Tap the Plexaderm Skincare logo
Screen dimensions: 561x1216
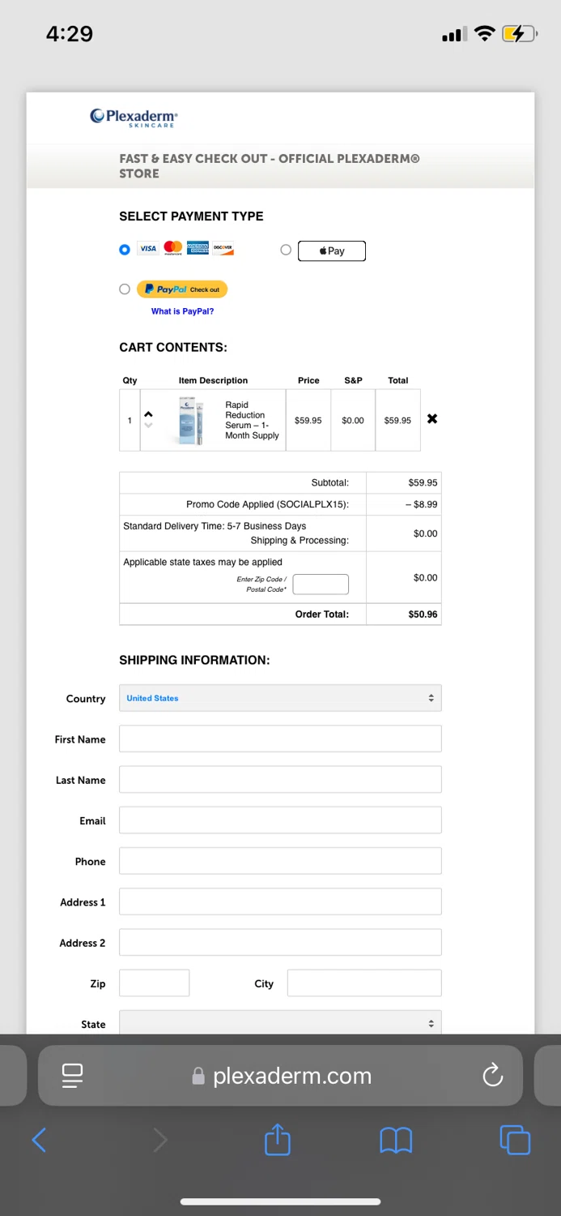click(x=134, y=118)
